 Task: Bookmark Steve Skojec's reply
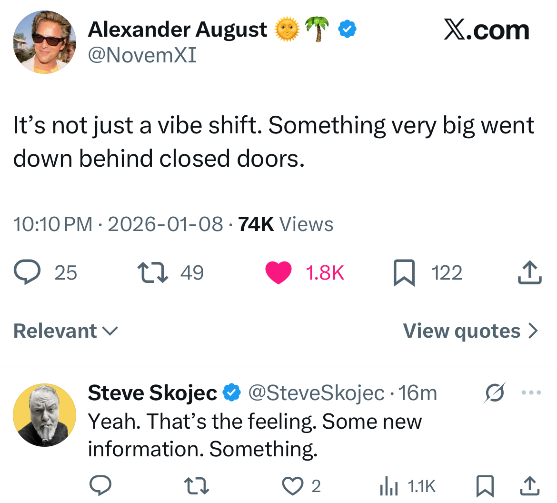coord(485,486)
